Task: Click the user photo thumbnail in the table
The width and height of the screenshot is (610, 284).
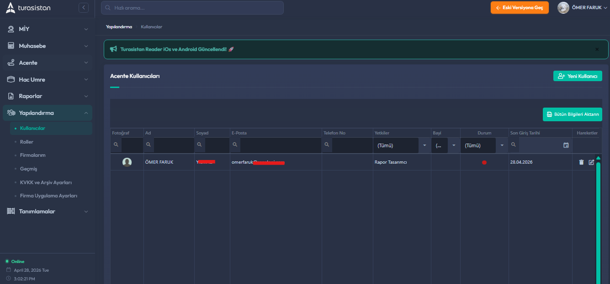Action: (x=127, y=162)
